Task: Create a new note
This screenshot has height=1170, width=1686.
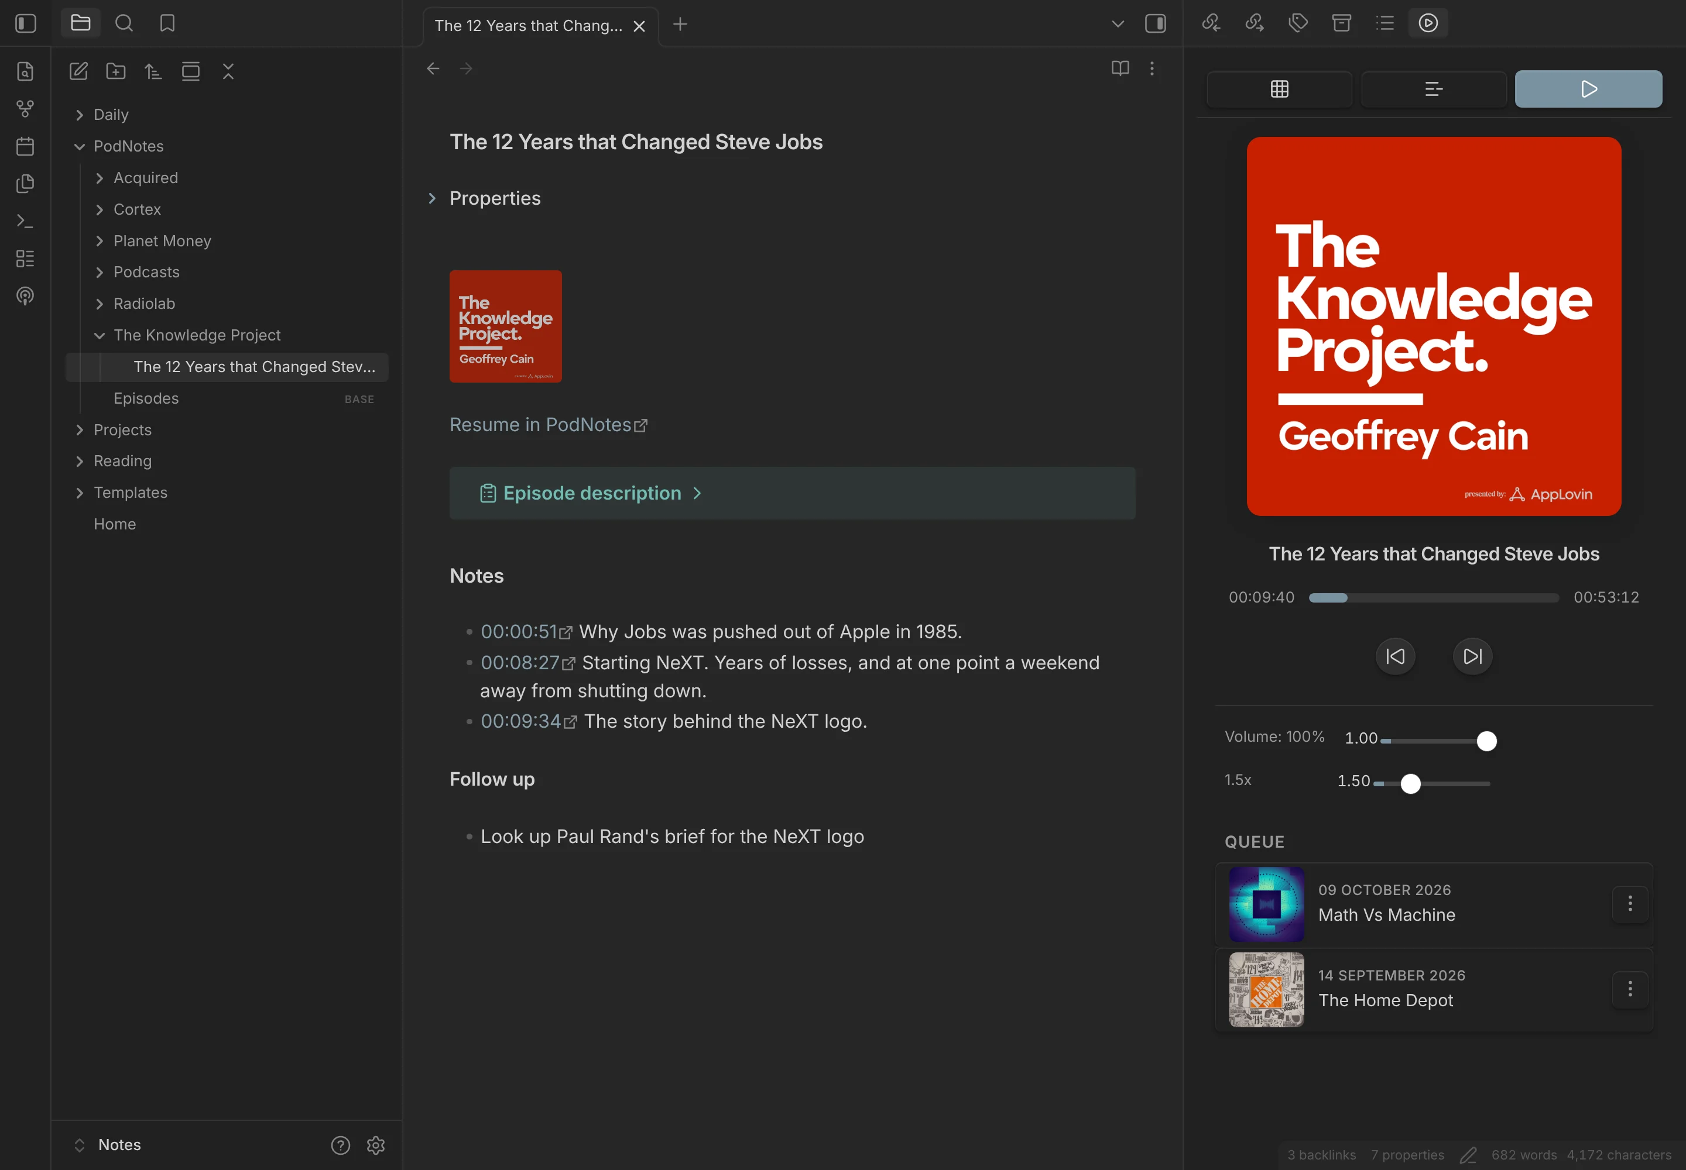Action: [x=78, y=71]
